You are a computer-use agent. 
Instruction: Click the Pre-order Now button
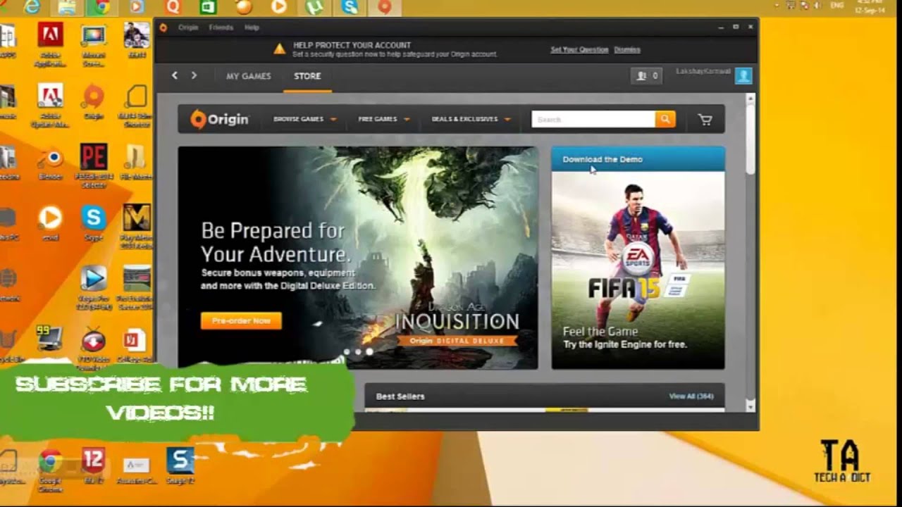click(x=241, y=320)
